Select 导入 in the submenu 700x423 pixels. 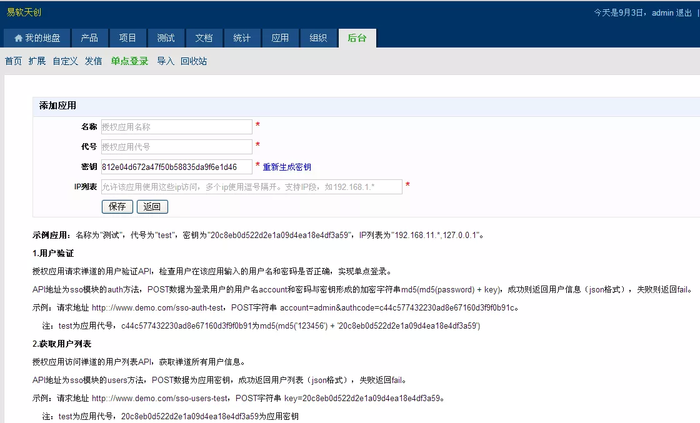tap(166, 61)
